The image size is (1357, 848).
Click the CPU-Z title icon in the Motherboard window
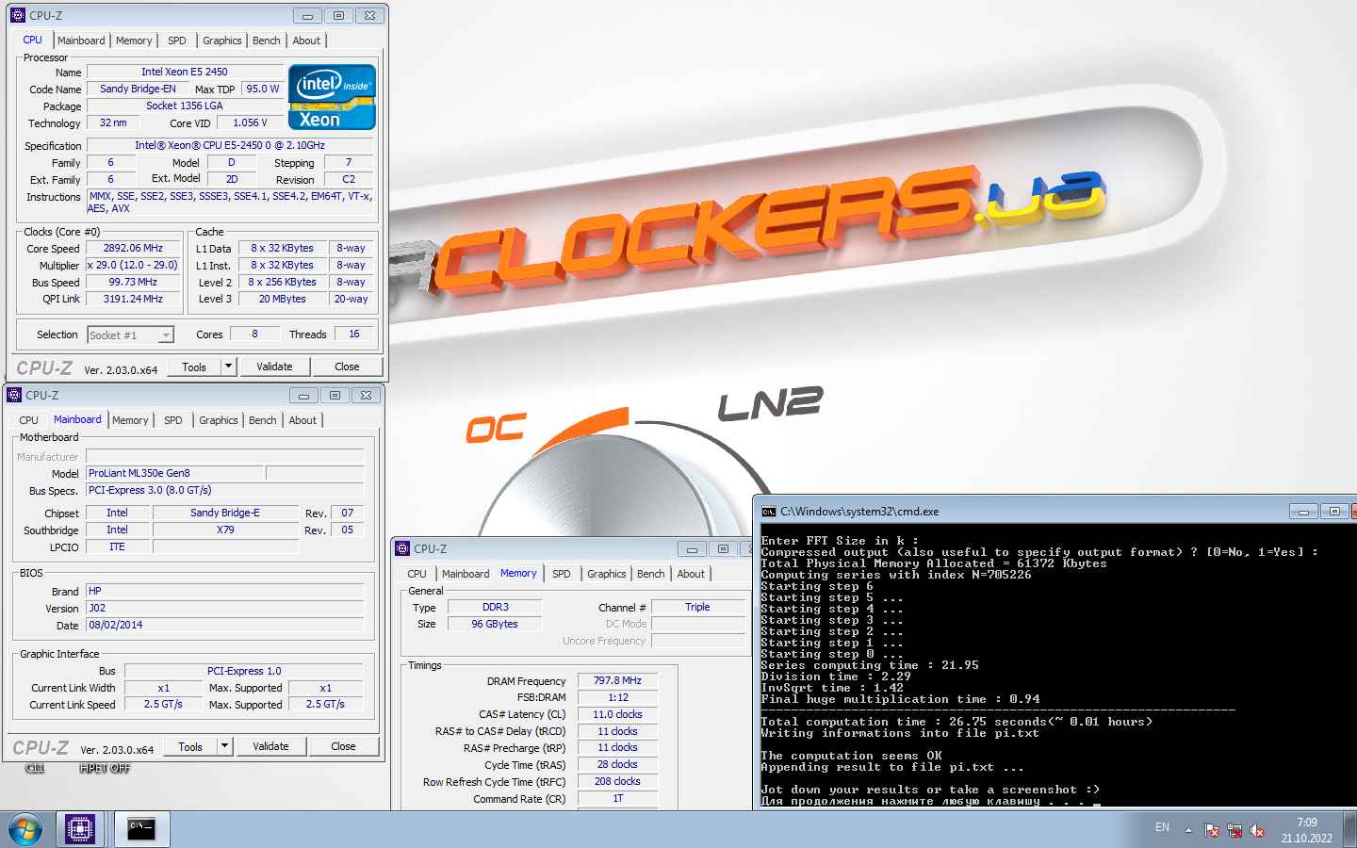click(14, 395)
